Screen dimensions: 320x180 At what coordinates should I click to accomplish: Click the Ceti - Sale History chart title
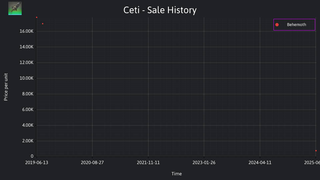[160, 10]
